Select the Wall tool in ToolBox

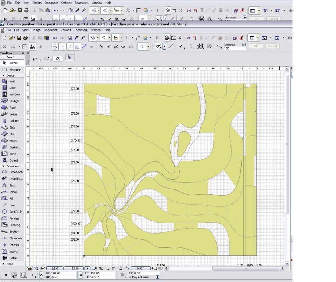(x=12, y=81)
